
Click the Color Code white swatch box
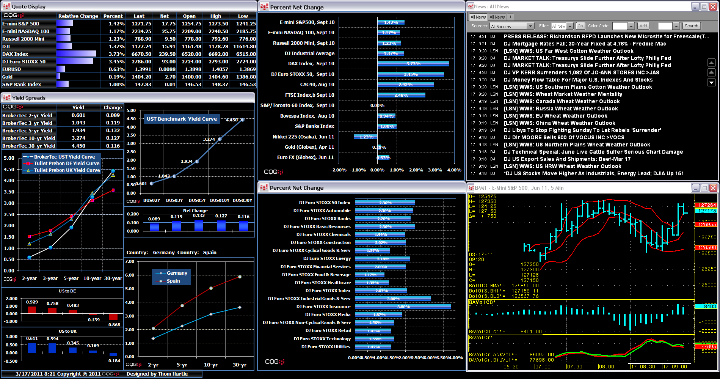[x=620, y=26]
